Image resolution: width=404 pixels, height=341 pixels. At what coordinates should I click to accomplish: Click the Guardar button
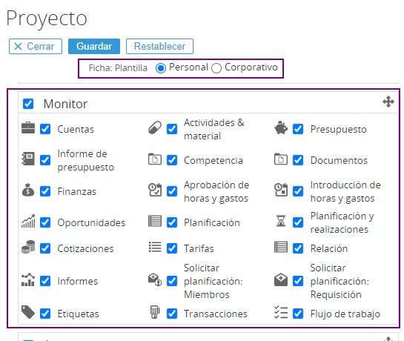click(x=94, y=47)
